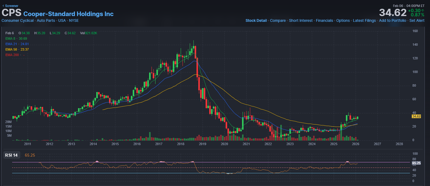Click the RSI axis 65.25 value tag

point(416,163)
